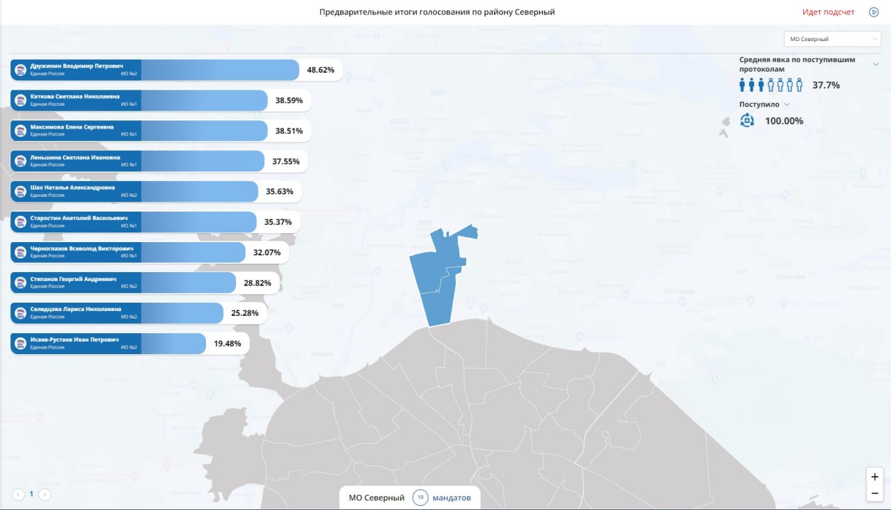Image resolution: width=891 pixels, height=510 pixels.
Task: Click party logo on Каткова Светлана Николаевна row
Action: pyautogui.click(x=21, y=100)
